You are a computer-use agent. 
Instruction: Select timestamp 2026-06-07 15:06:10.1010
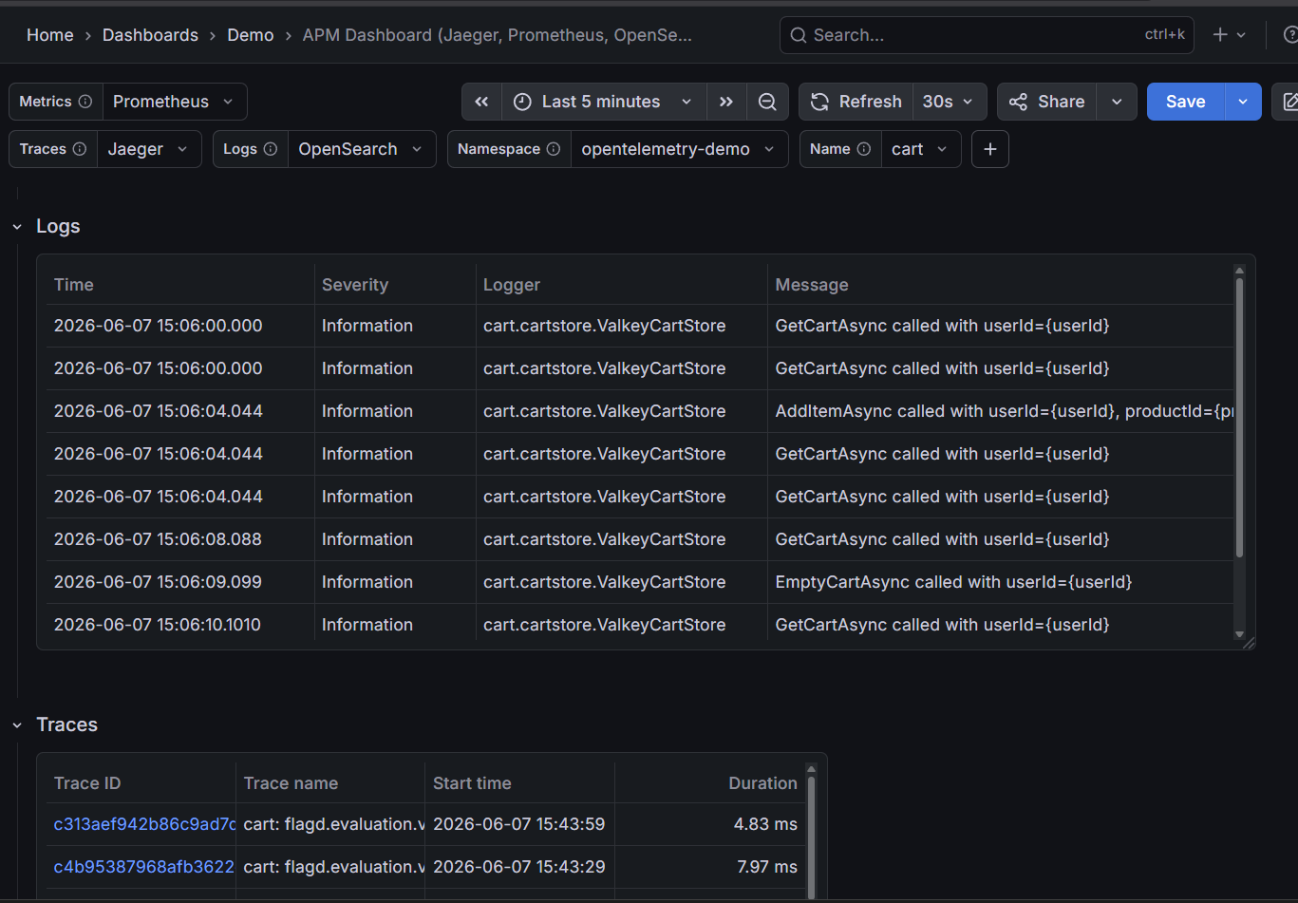pyautogui.click(x=158, y=625)
